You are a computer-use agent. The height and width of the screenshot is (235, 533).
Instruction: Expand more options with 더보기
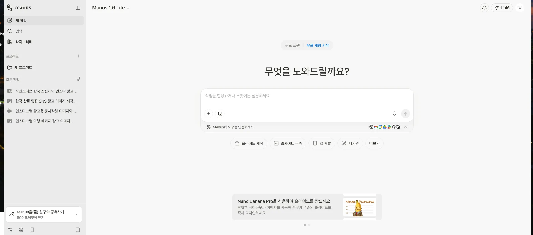click(374, 143)
